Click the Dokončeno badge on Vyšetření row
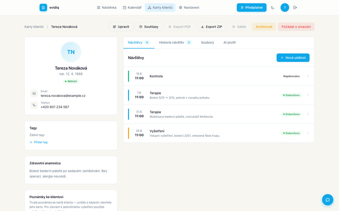This screenshot has width=339, height=211. click(291, 133)
